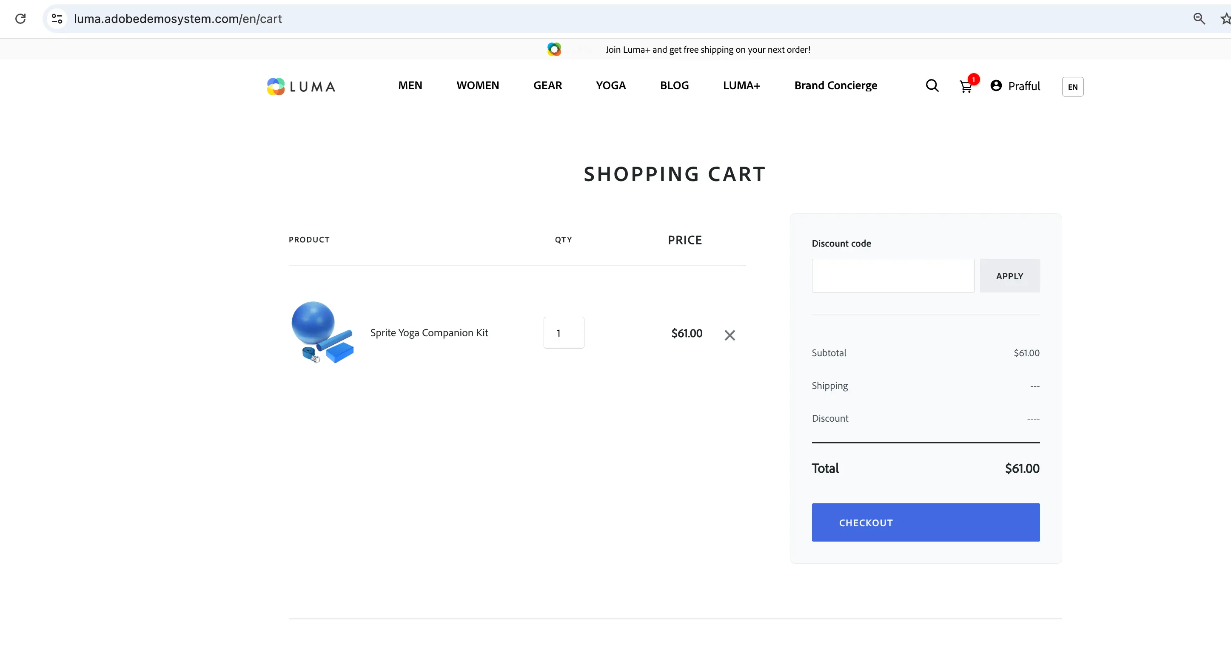Remove Sprite Yoga Companion Kit with X icon

point(730,335)
